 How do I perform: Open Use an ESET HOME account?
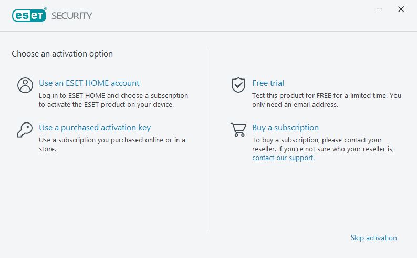point(89,83)
